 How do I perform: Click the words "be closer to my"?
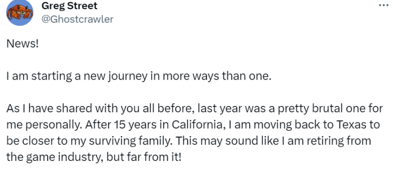point(46,141)
